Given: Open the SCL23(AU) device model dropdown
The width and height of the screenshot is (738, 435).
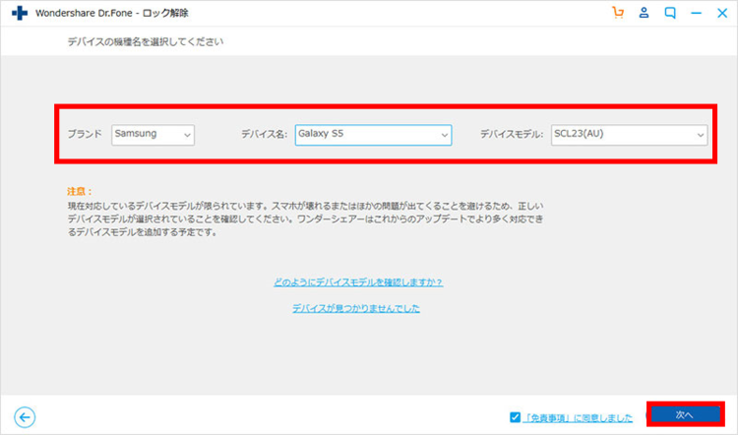Looking at the screenshot, I should tap(630, 135).
